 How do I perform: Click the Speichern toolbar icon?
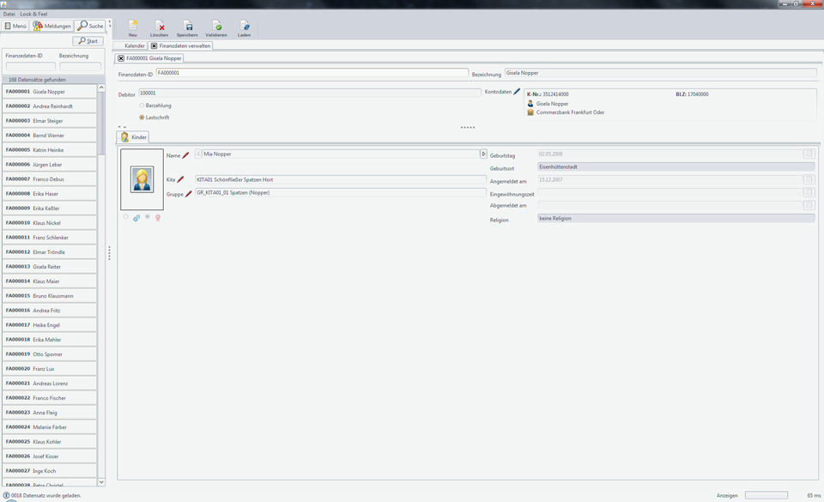188,26
